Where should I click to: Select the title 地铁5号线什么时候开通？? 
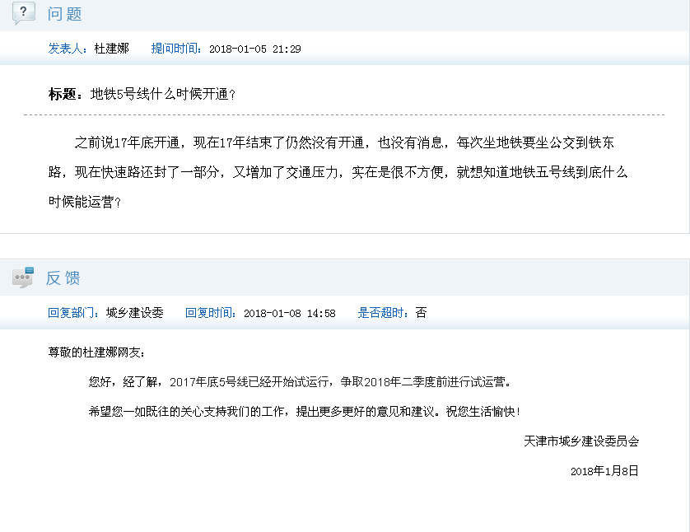click(x=163, y=94)
